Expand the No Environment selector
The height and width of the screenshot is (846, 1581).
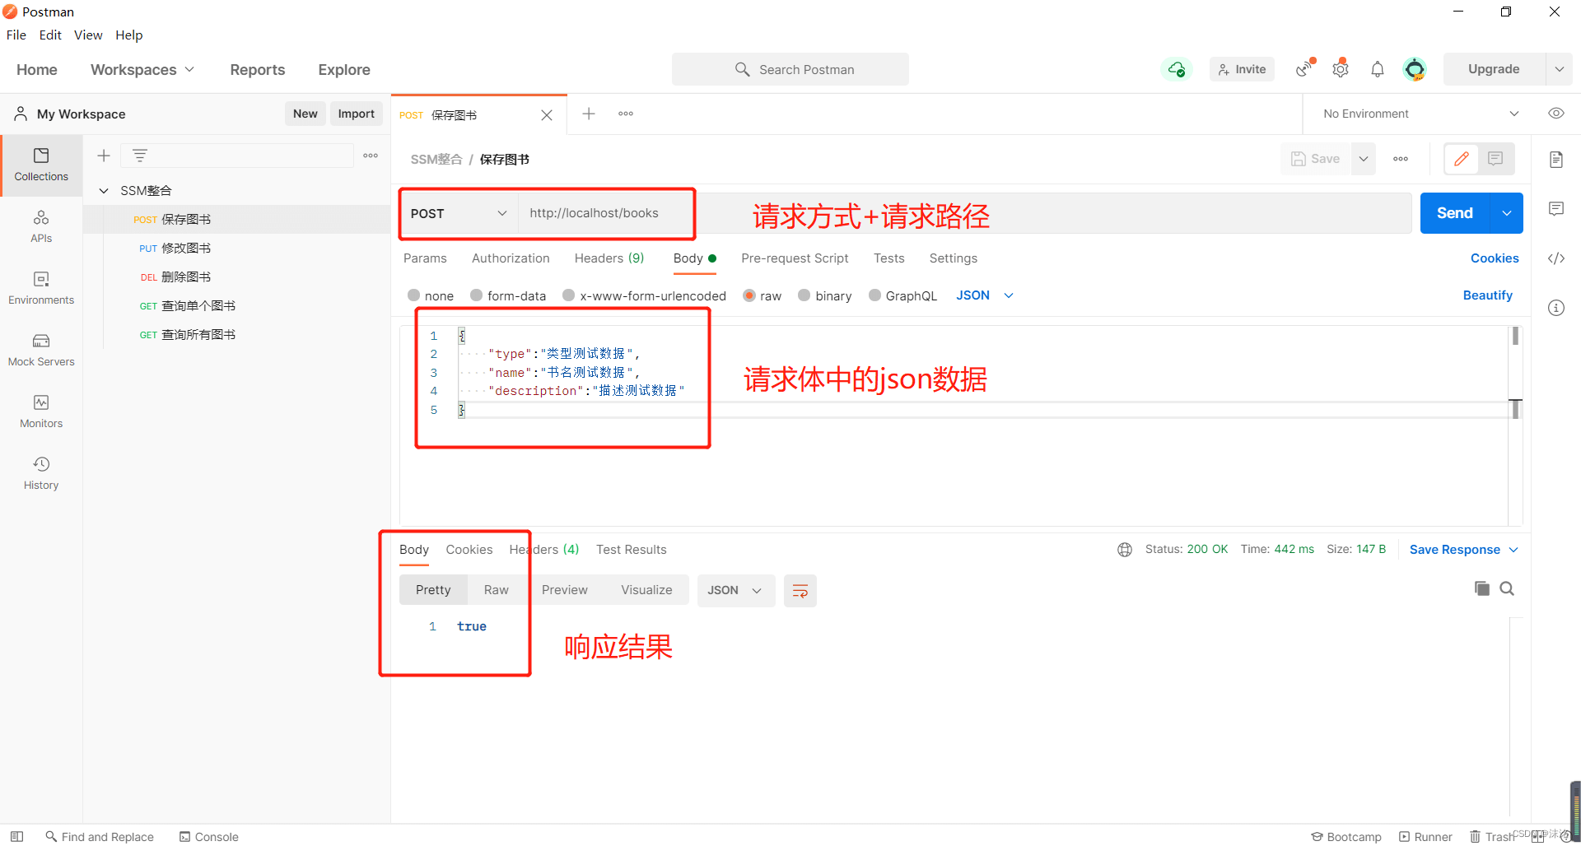click(x=1420, y=114)
